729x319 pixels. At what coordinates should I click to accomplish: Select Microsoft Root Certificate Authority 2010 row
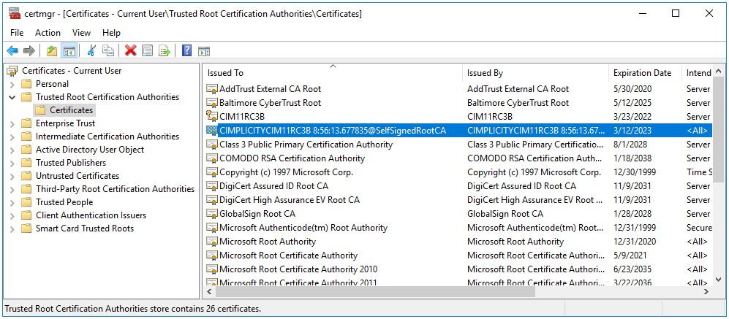(x=458, y=269)
